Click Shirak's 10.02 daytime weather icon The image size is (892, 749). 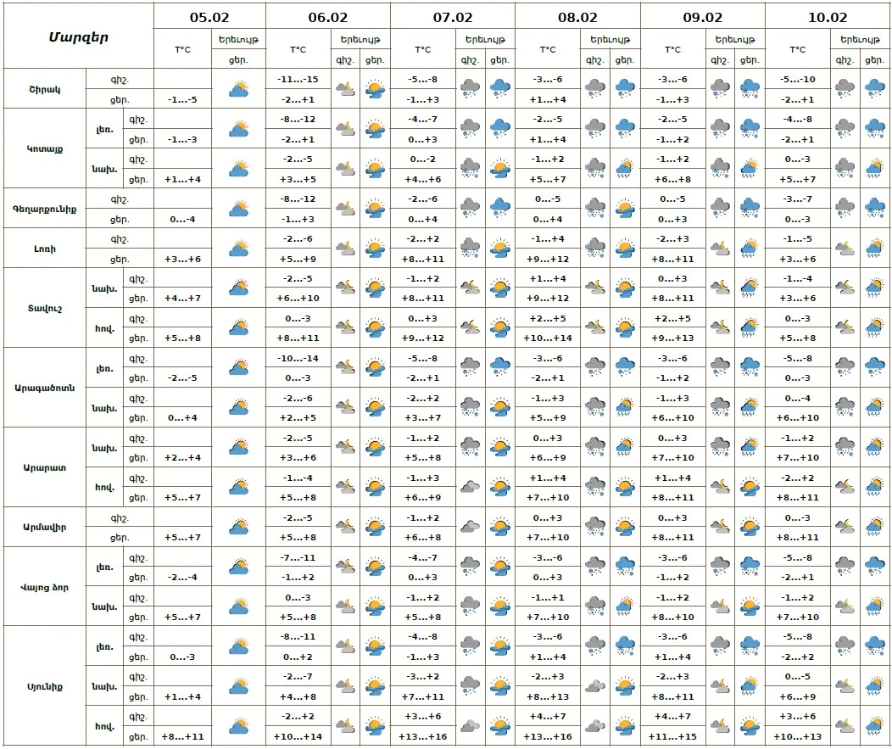873,88
